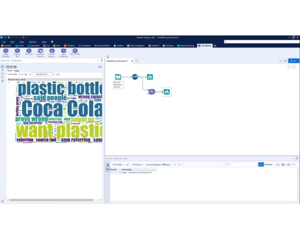Expand Configuration window options arrow
Screen dimensions: 300x240
point(98,61)
